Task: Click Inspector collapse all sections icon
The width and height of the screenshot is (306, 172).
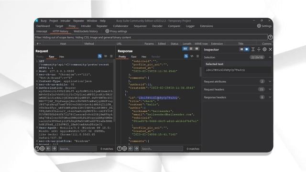Action: point(259,49)
